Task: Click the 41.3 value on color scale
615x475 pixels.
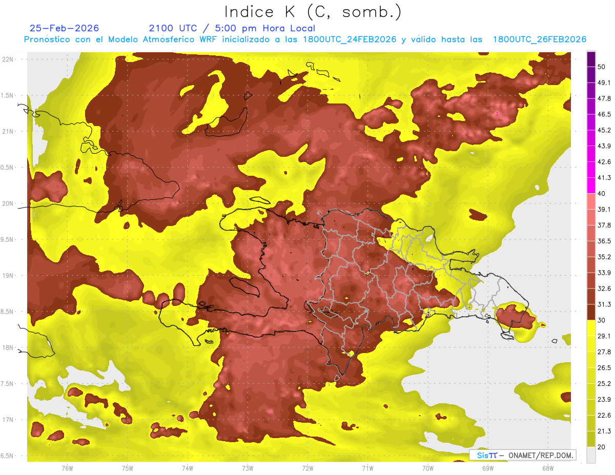Action: click(x=604, y=178)
